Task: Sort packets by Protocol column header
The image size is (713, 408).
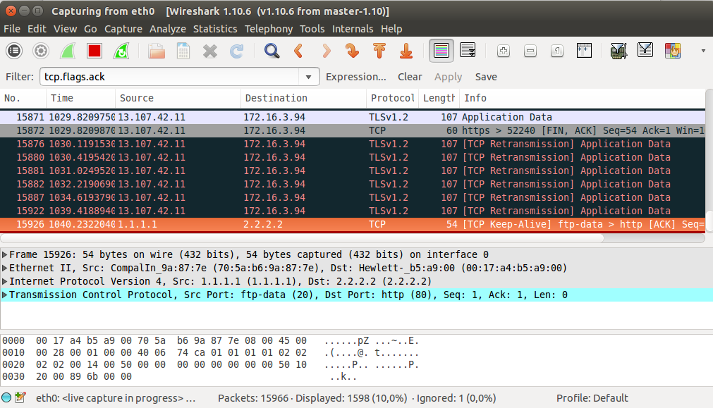Action: (x=392, y=98)
